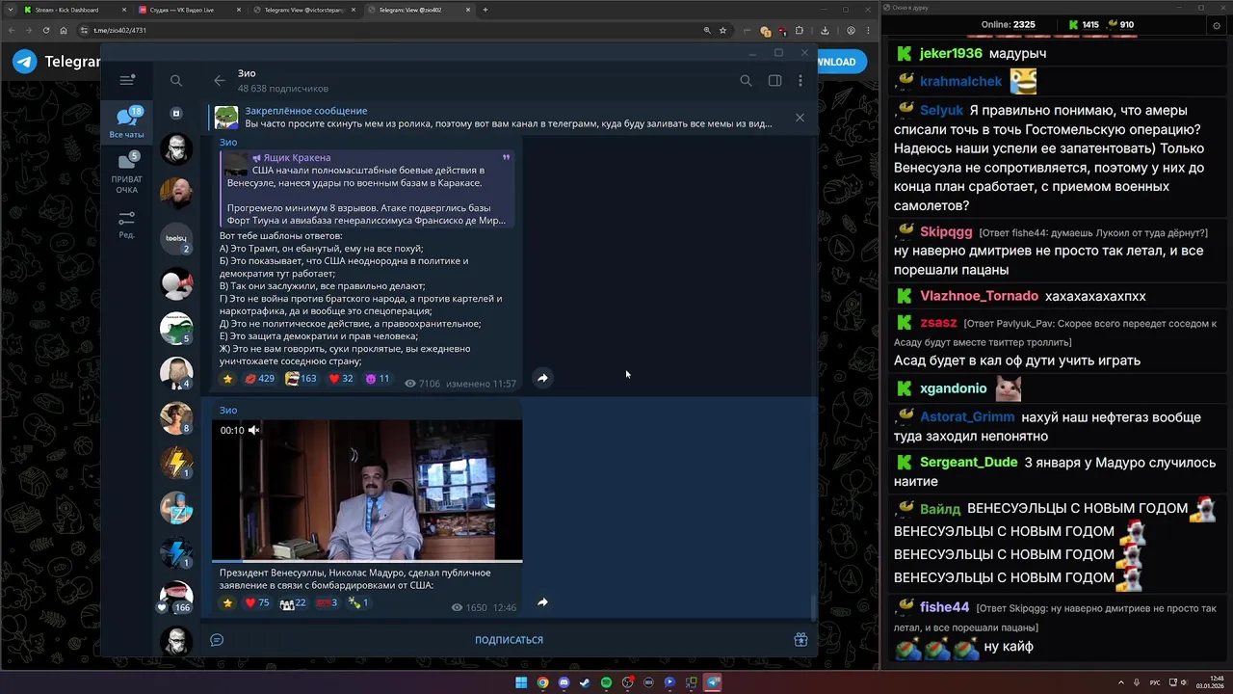Viewport: 1233px width, 694px height.
Task: Toggle the heart reaction with 32
Action: pos(342,379)
